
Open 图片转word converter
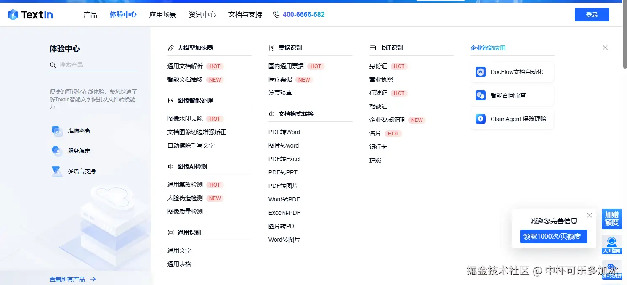pos(284,146)
